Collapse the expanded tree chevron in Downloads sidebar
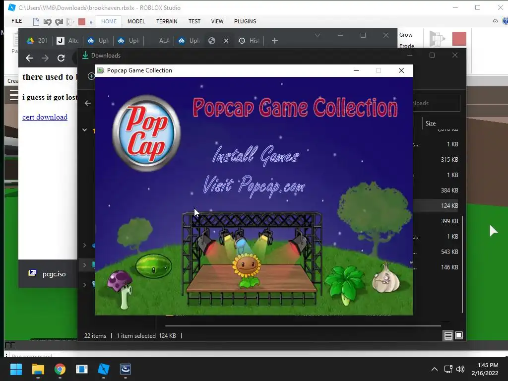The width and height of the screenshot is (508, 381). 84,129
